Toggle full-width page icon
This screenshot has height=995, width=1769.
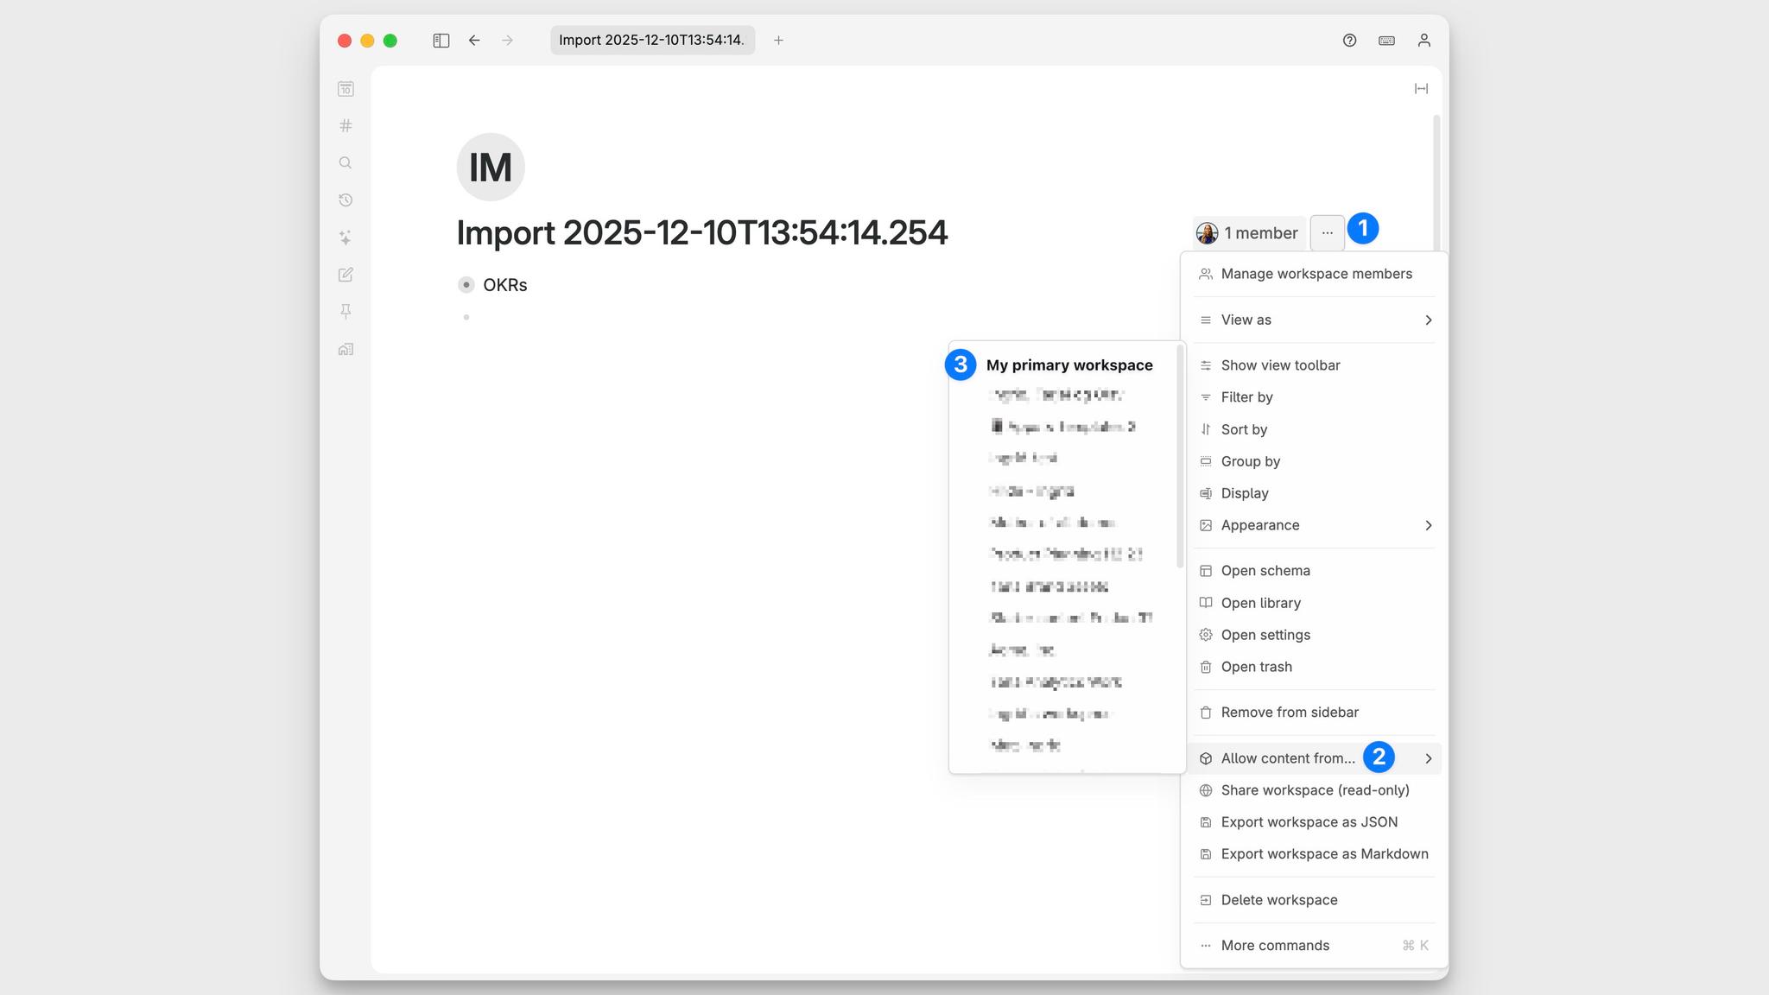click(x=1421, y=89)
